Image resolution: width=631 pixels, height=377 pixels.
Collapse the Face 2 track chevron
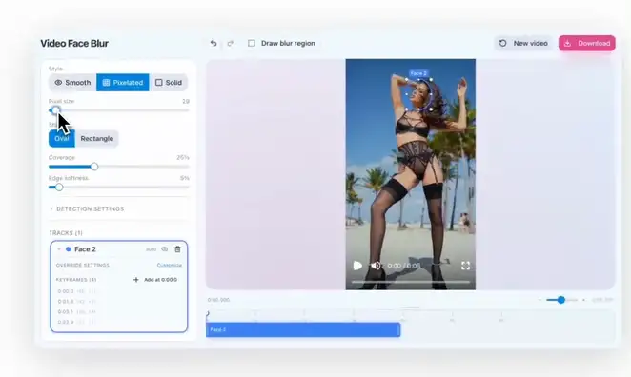(59, 249)
